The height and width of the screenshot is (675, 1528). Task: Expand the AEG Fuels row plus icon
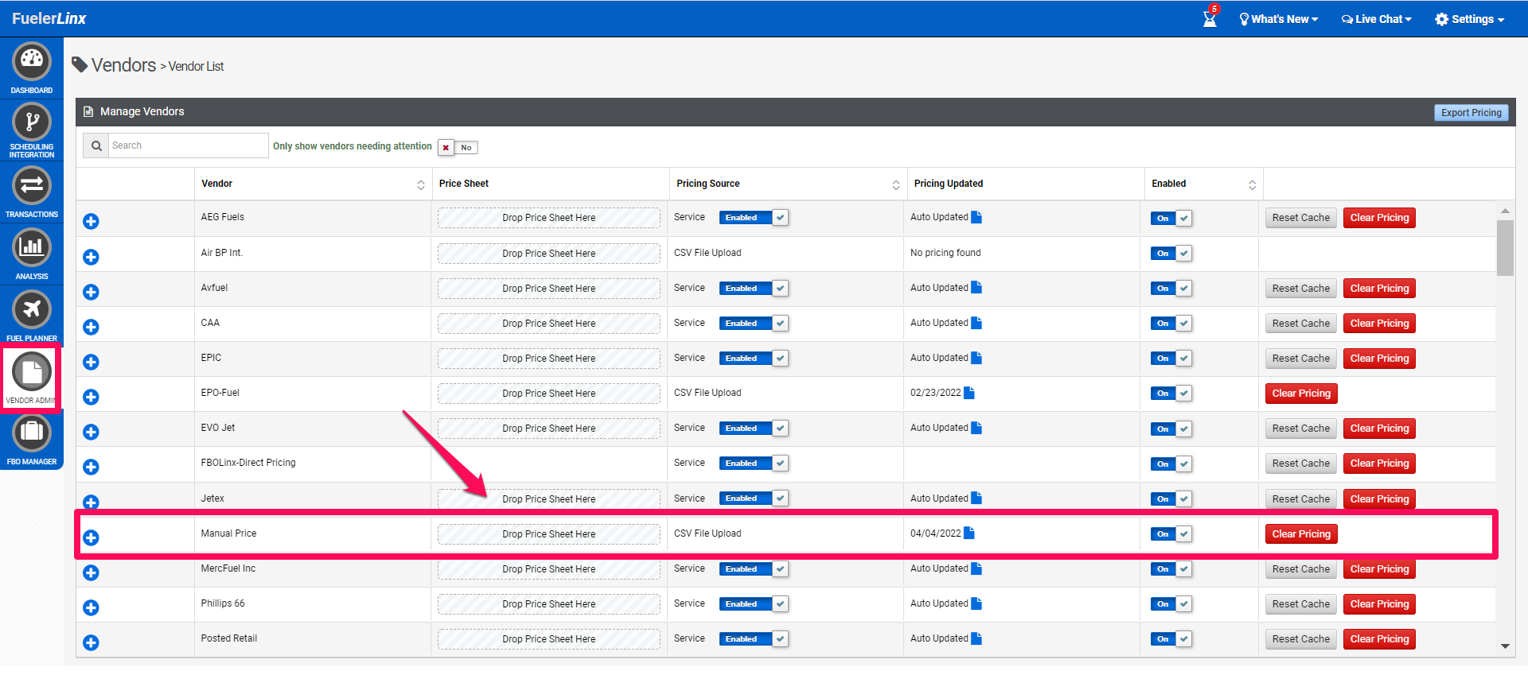91,221
